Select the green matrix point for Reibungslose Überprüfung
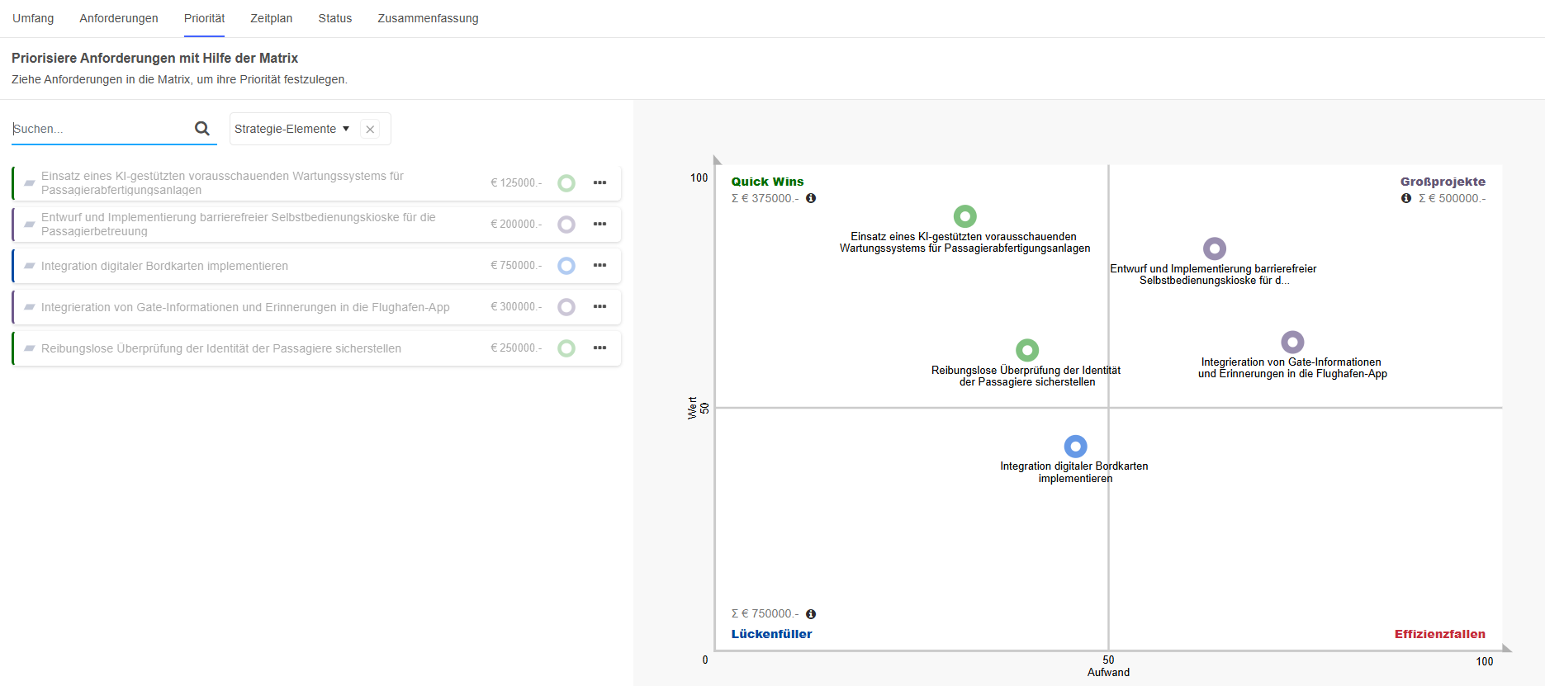The width and height of the screenshot is (1545, 686). [1026, 350]
